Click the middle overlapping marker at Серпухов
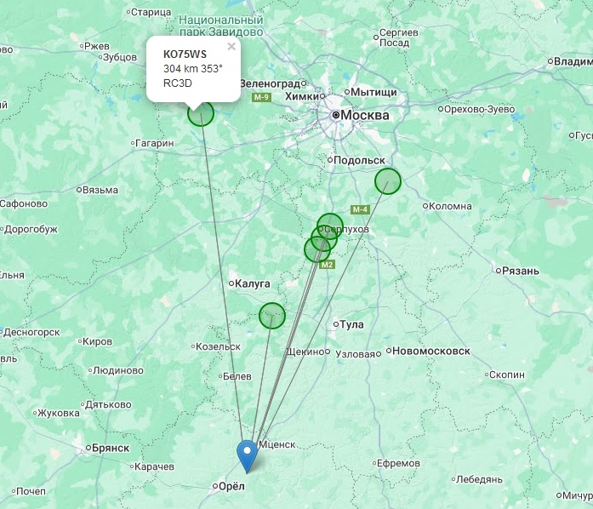593x509 pixels. tap(324, 238)
